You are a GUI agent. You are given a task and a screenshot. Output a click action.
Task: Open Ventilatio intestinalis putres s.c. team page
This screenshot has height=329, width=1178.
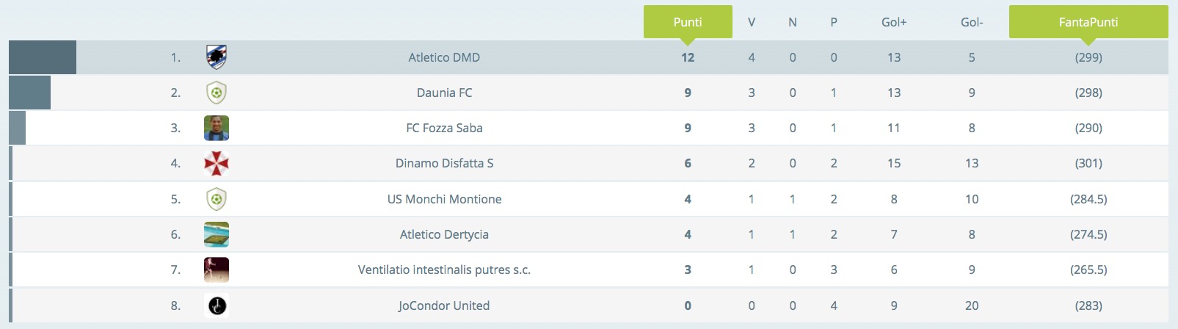(444, 270)
